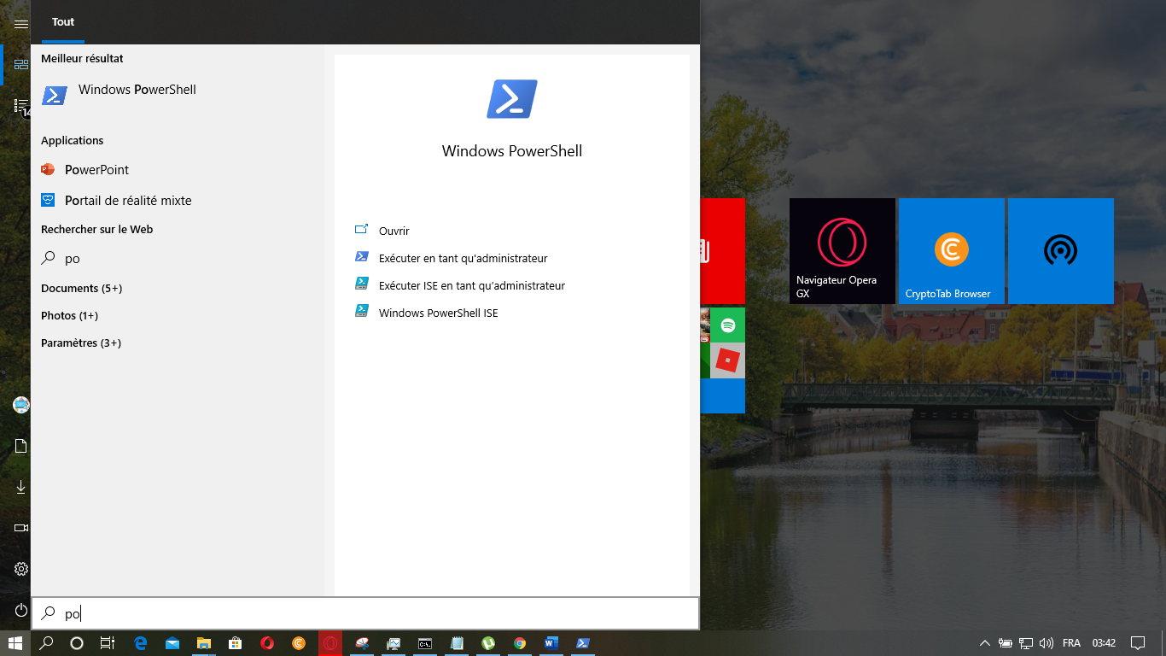Open user account avatar in Start sidebar
Viewport: 1166px width, 656px height.
(21, 405)
